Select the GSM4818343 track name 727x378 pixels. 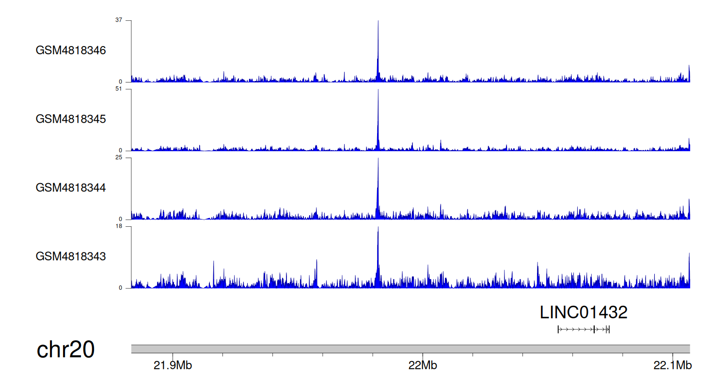71,256
